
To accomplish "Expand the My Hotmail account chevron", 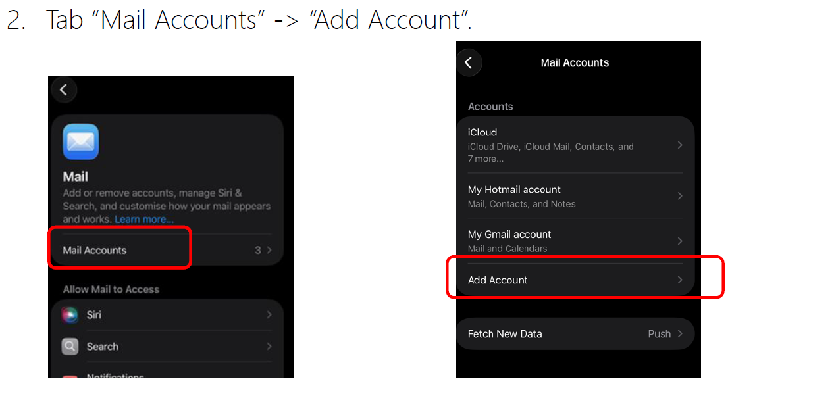I will (x=680, y=196).
